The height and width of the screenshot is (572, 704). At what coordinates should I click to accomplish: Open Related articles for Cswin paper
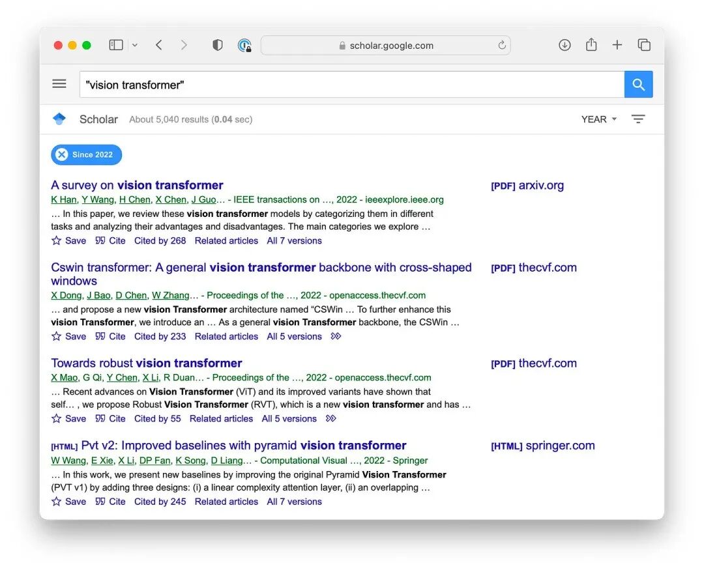click(226, 336)
